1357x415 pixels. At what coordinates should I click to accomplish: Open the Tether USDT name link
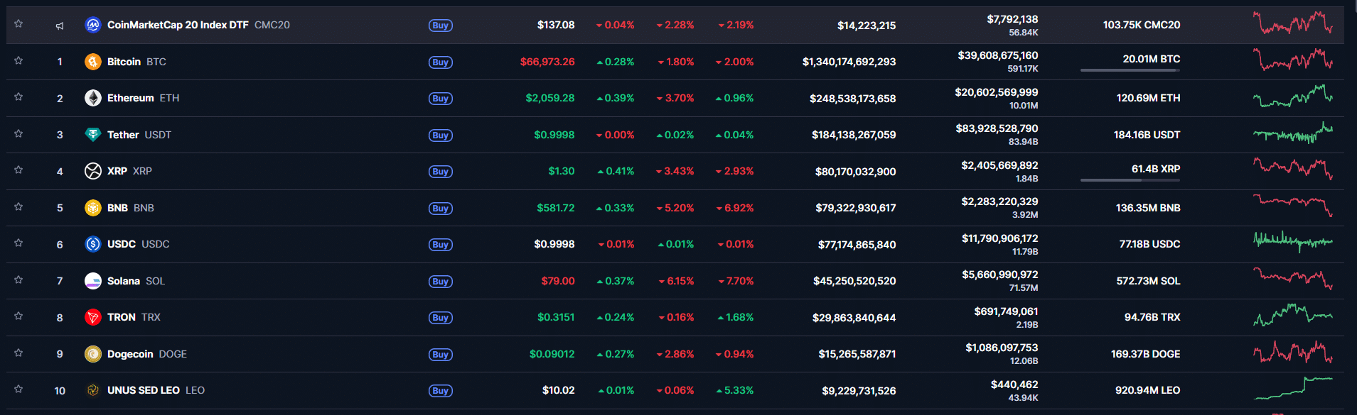(139, 135)
